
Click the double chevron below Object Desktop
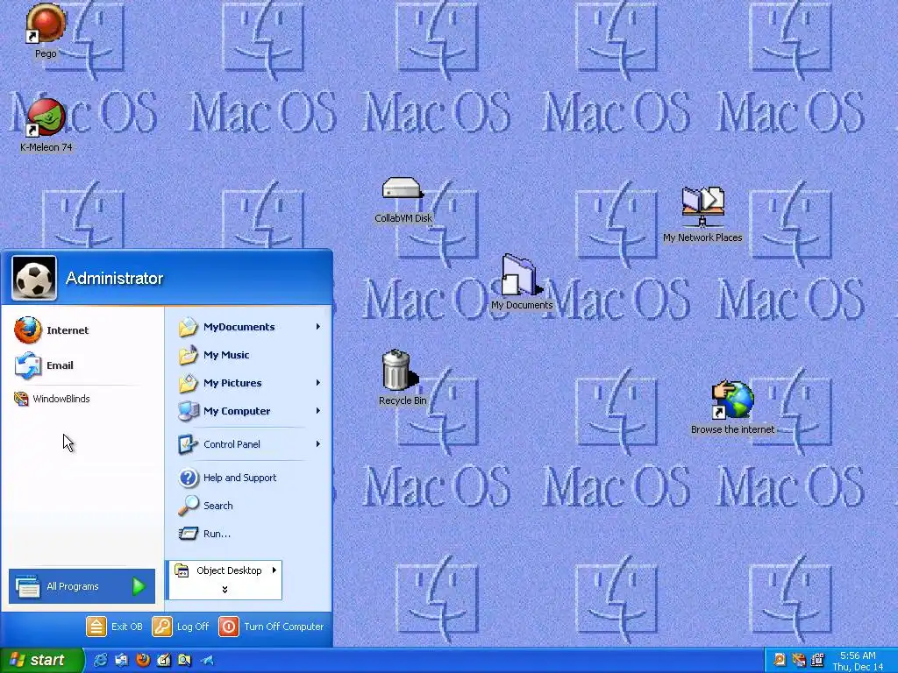[x=224, y=590]
